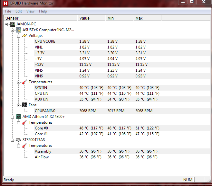The width and height of the screenshot is (212, 186).
Task: Click the thermometer icon under AMD Athlon
Action: pos(24,122)
